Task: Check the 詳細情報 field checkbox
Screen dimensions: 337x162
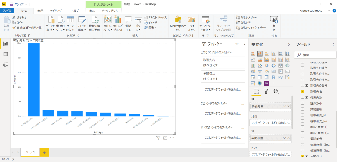Action: click(302, 109)
